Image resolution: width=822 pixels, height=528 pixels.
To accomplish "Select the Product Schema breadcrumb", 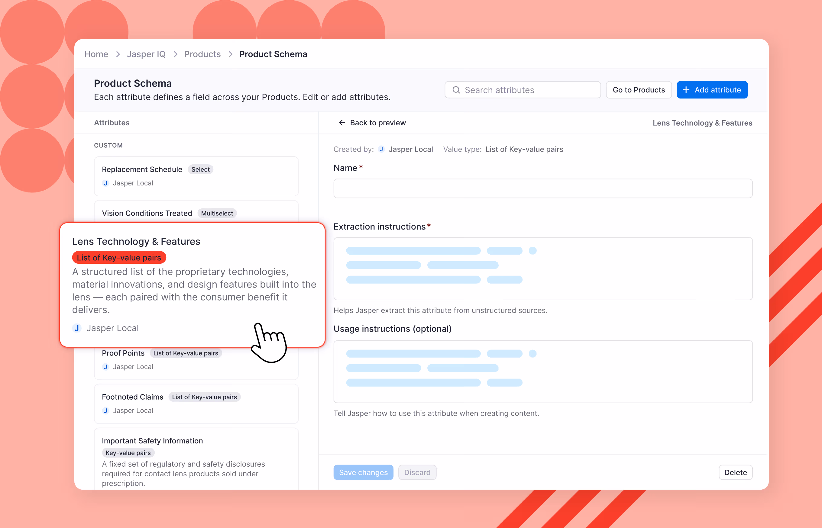I will point(273,54).
